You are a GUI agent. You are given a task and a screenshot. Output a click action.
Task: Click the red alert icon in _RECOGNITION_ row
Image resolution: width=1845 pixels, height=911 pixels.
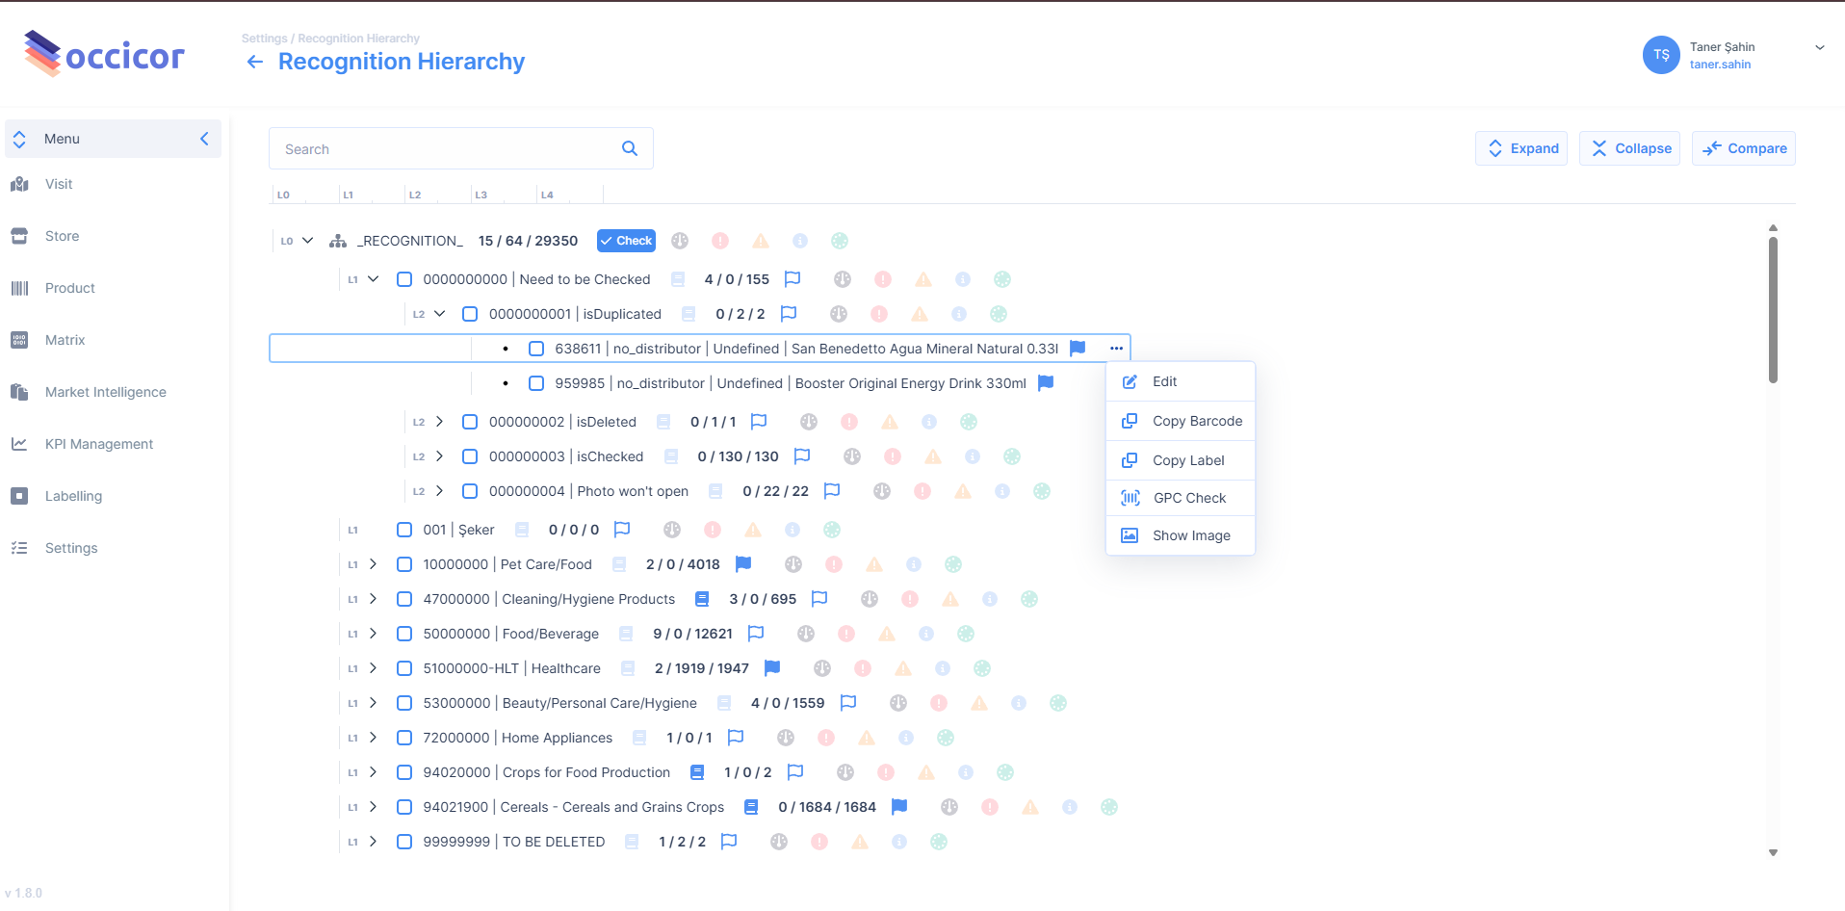tap(720, 241)
